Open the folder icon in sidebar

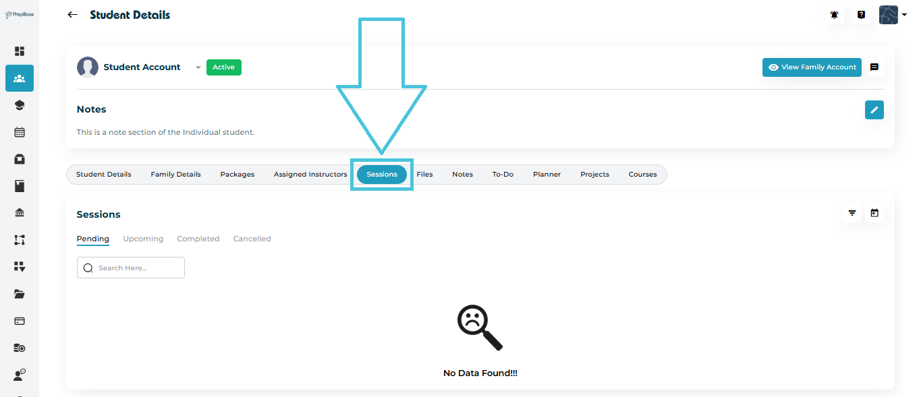(20, 294)
